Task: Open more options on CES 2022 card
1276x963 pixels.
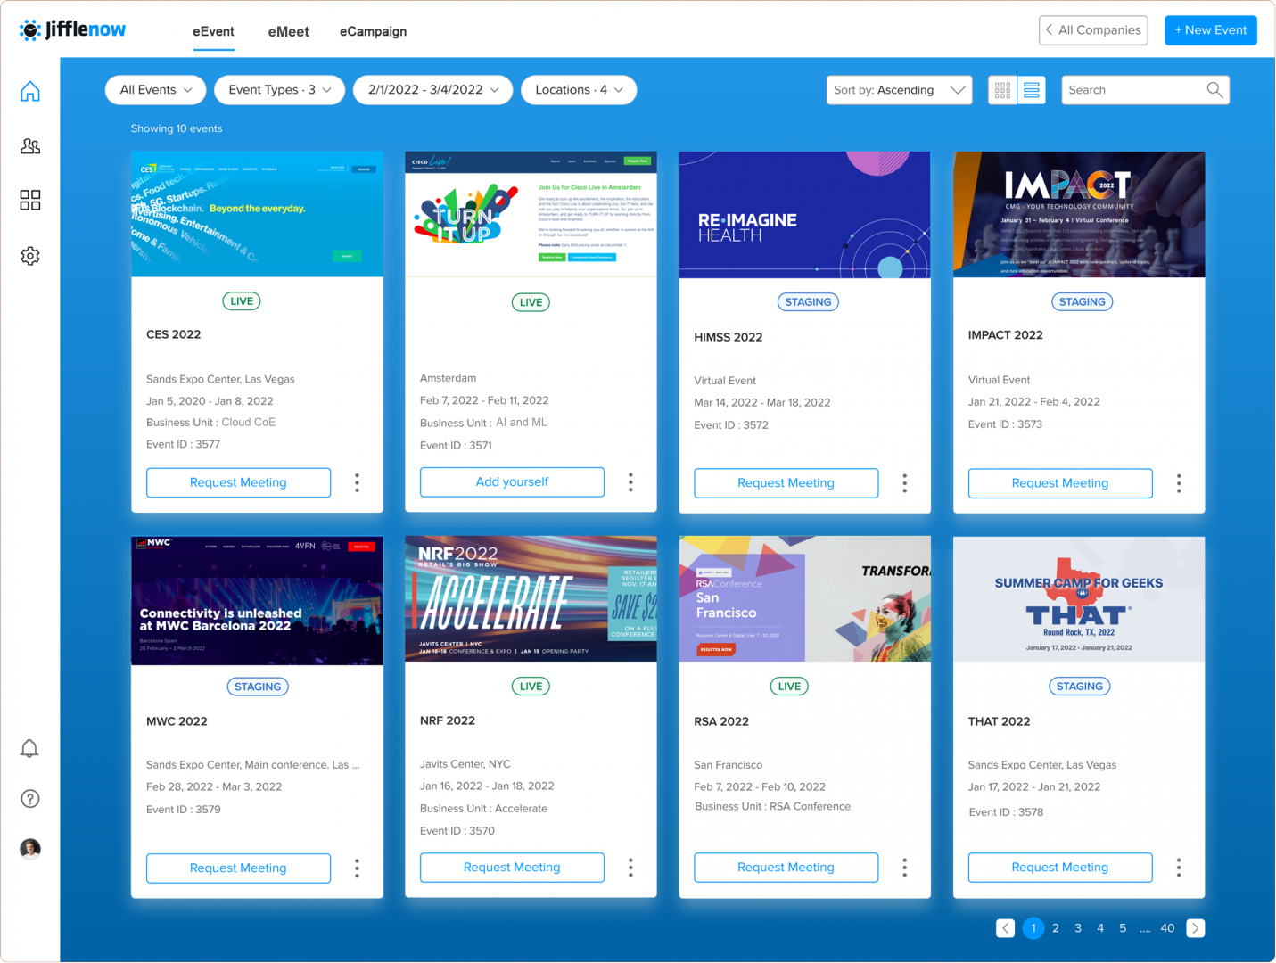Action: coord(357,482)
